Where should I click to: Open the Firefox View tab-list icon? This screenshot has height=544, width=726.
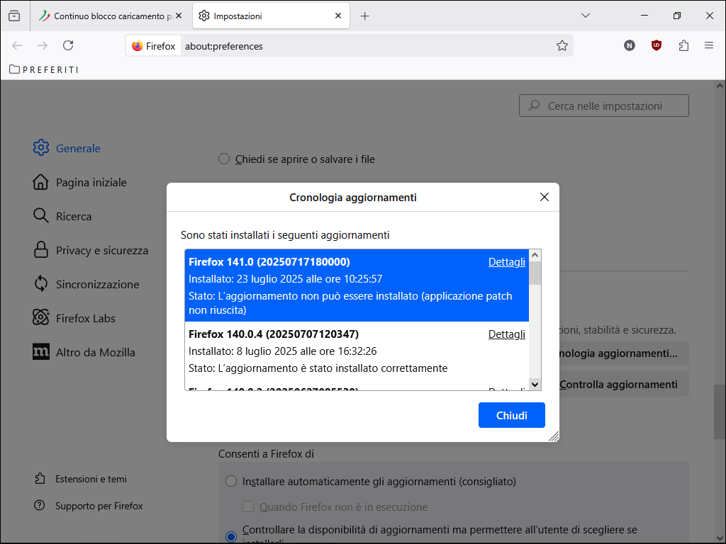tap(14, 16)
